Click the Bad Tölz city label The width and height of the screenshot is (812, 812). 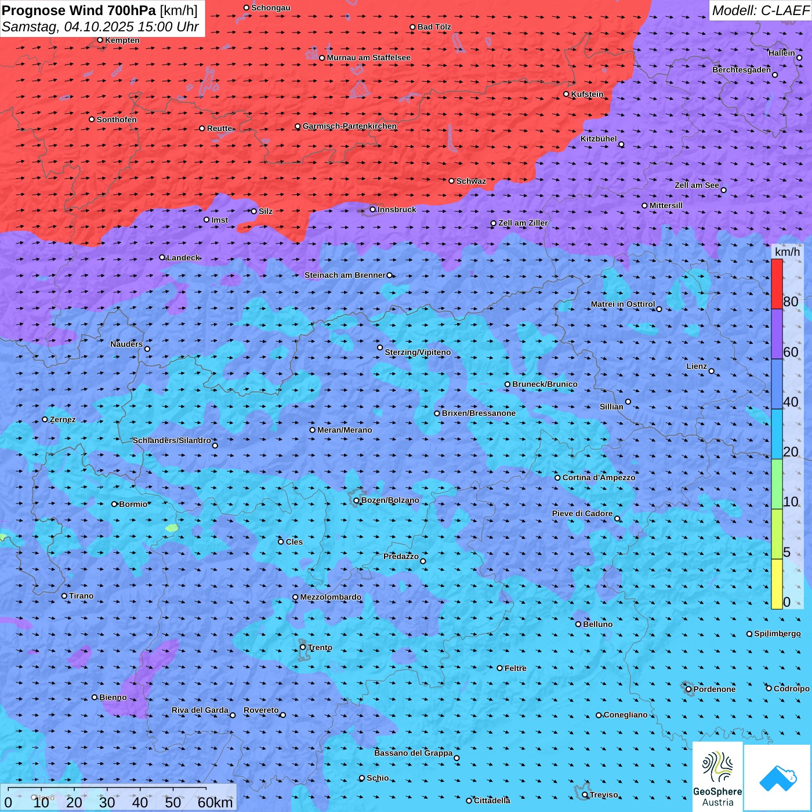pos(434,27)
